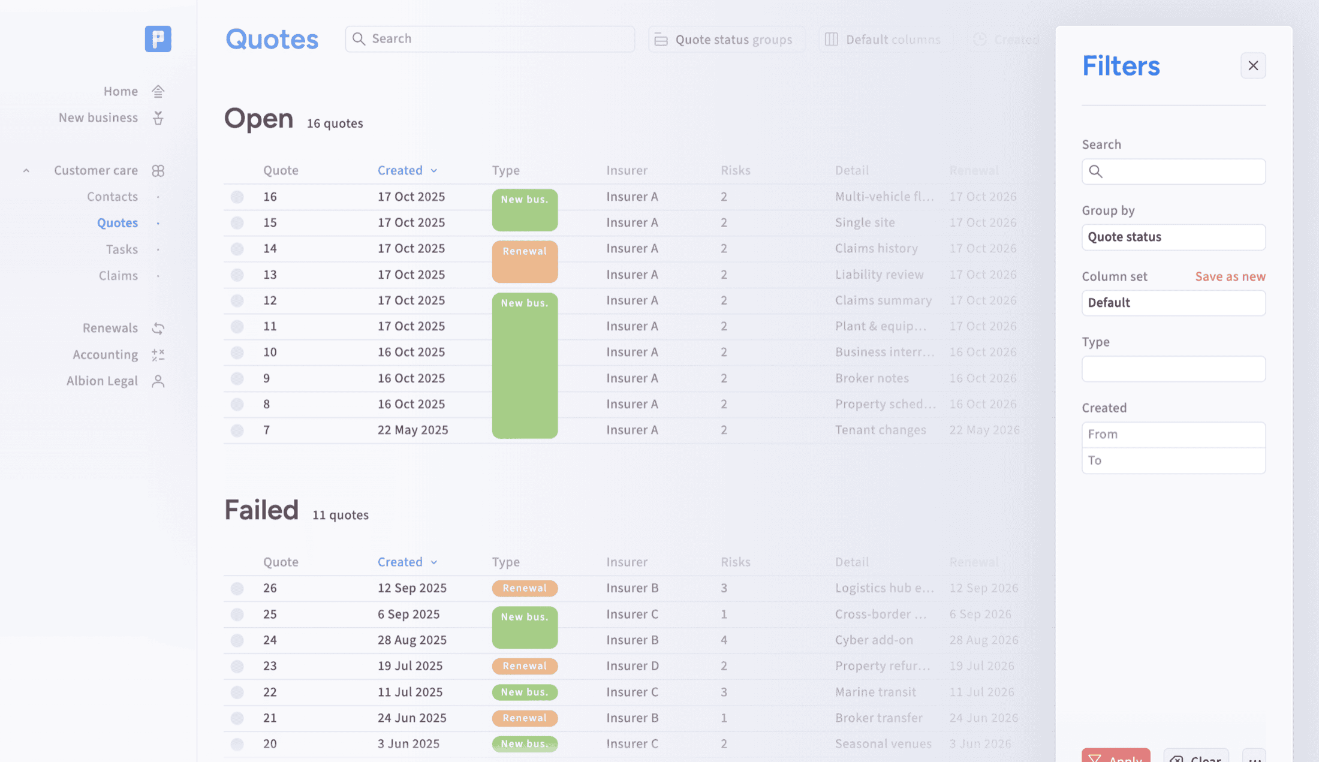Click the Save as new link
Viewport: 1319px width, 762px height.
(x=1230, y=276)
